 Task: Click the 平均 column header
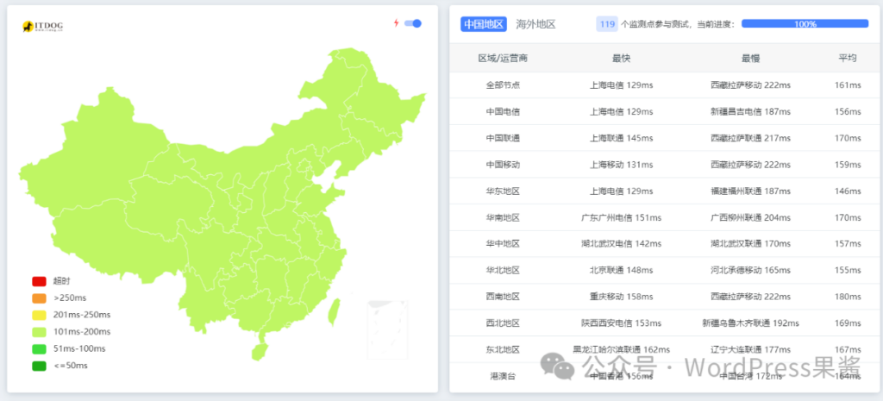[x=848, y=58]
